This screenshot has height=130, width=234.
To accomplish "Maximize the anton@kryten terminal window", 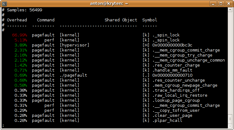I will (221, 3).
